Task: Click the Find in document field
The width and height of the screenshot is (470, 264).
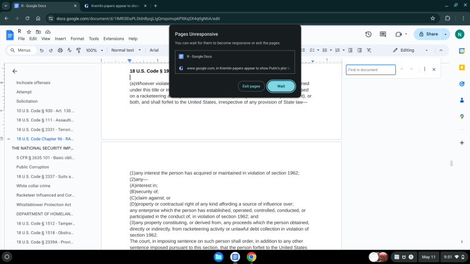Action: pyautogui.click(x=370, y=70)
